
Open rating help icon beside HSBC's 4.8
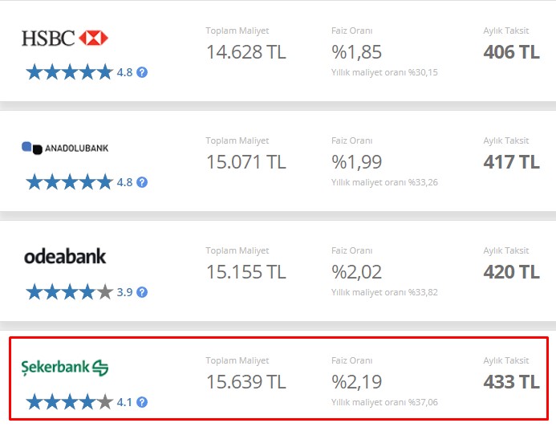(142, 72)
